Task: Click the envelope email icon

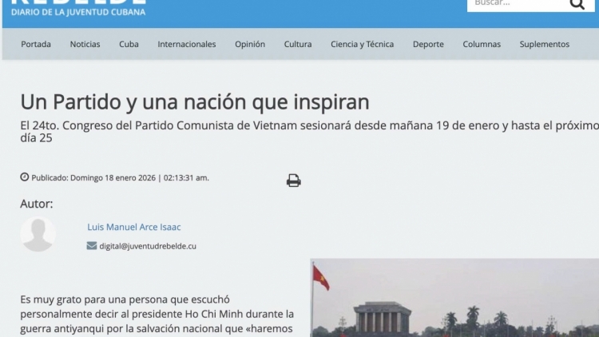Action: (x=92, y=246)
